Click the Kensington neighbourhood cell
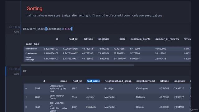The image size is (199, 112). pyautogui.click(x=142, y=88)
